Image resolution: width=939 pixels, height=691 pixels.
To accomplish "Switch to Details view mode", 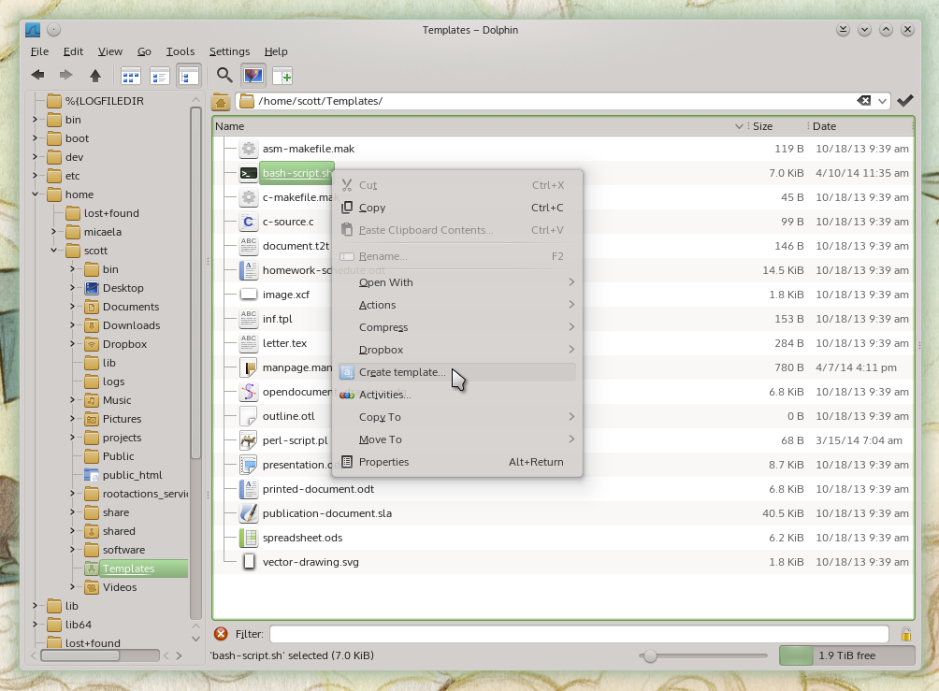I will click(x=189, y=76).
